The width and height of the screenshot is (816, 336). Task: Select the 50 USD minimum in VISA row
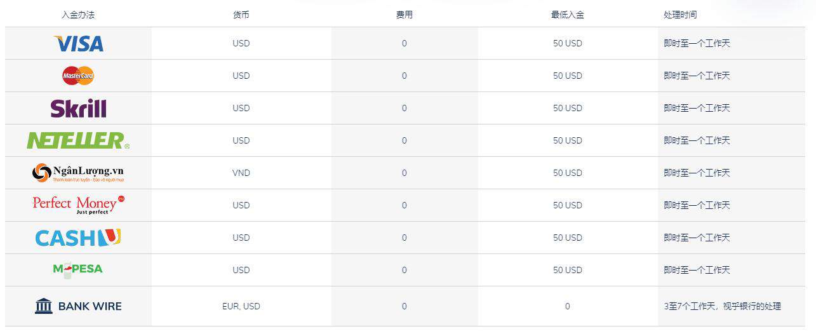568,43
